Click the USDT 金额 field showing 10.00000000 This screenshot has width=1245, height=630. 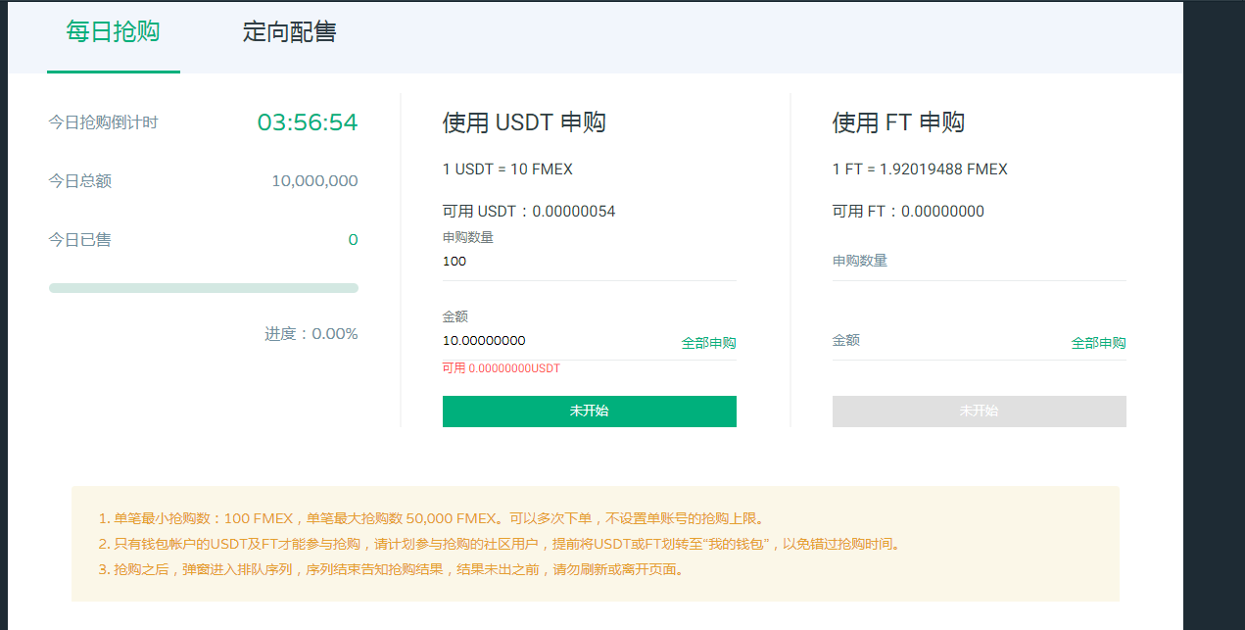pos(558,341)
